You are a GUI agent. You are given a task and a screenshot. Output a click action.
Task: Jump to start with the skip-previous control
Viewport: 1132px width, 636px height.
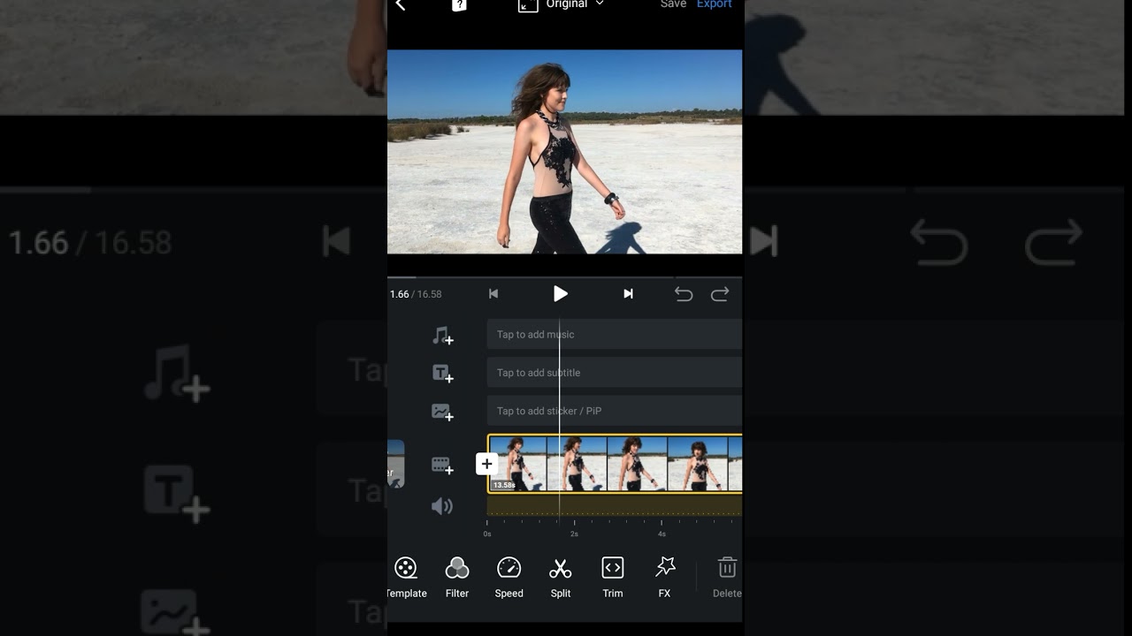pyautogui.click(x=493, y=294)
